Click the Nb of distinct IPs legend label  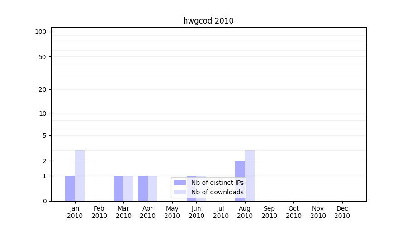[x=217, y=183]
